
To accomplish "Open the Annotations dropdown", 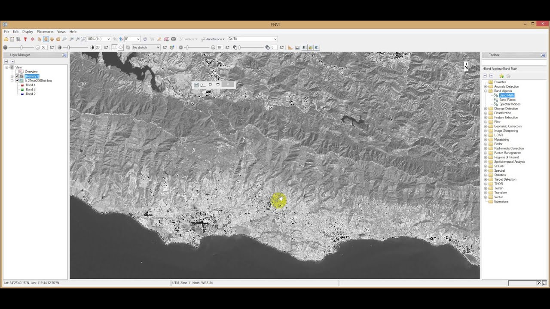I will click(213, 39).
